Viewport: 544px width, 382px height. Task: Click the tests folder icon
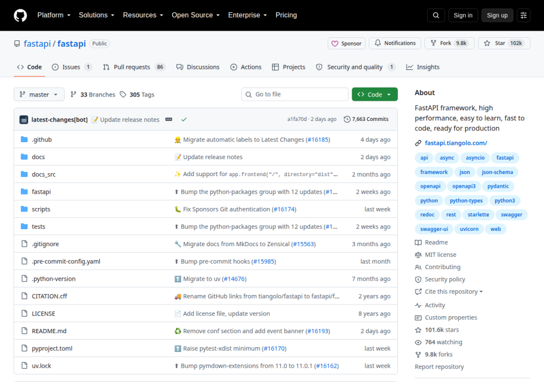pos(24,227)
